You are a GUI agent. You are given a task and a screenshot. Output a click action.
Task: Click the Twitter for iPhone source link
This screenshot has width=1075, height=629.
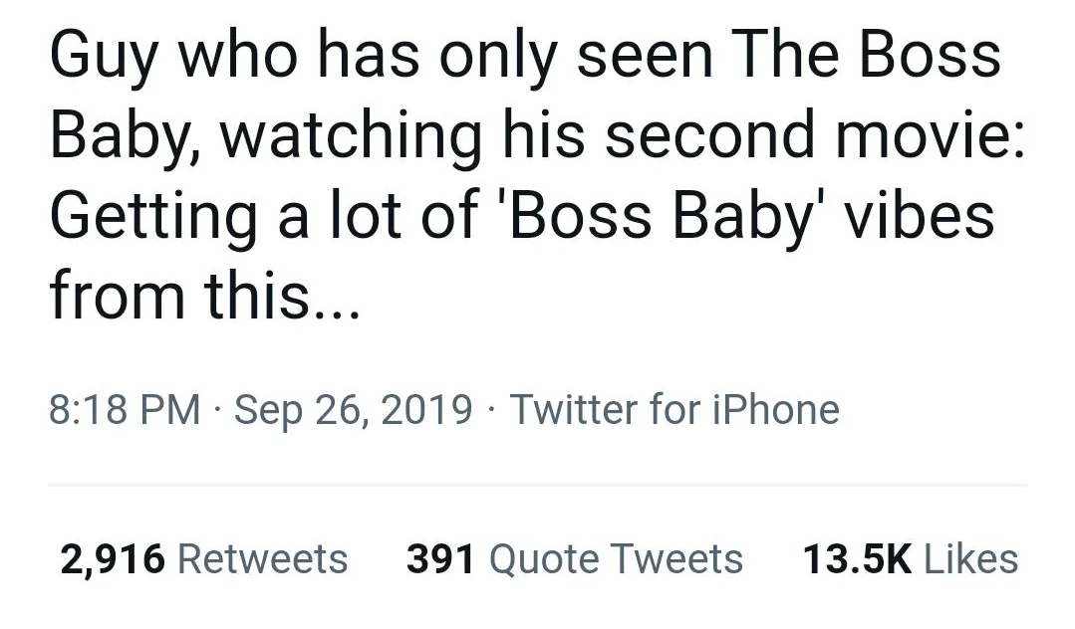[x=673, y=409]
